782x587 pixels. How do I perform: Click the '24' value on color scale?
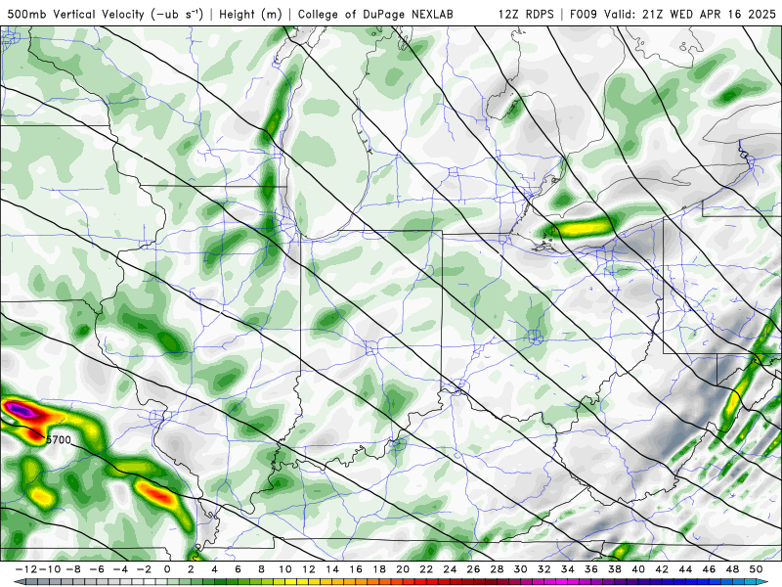(x=450, y=569)
